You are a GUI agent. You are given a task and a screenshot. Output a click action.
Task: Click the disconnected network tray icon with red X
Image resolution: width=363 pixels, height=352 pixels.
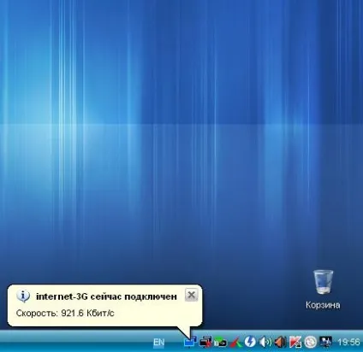[205, 342]
